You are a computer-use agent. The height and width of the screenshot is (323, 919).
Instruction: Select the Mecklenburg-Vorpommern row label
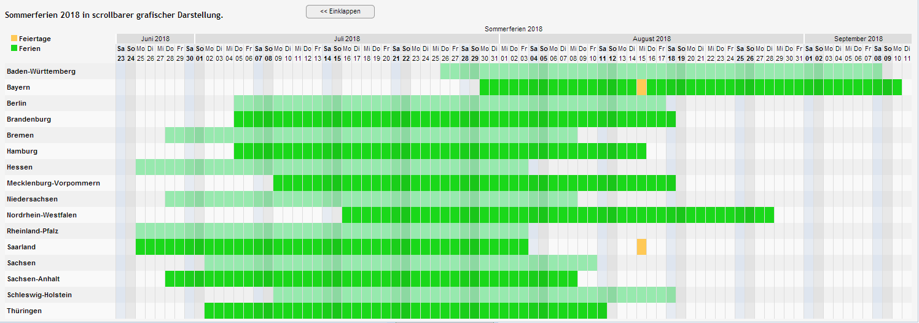[x=53, y=183]
